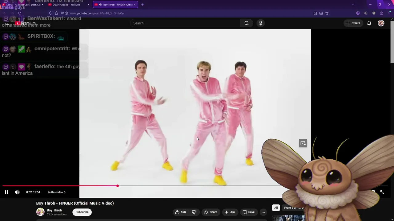Click the browser toolbar speaker icon
Screen dimensions: 394x221
[x=366, y=13]
